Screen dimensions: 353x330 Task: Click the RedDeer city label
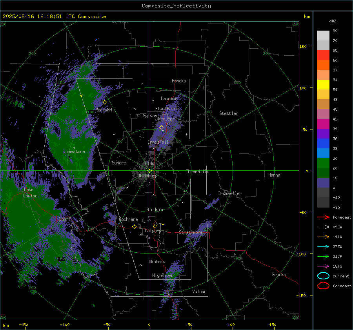click(166, 119)
